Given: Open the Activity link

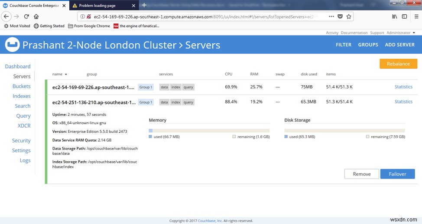Looking at the screenshot, I should point(332,33).
